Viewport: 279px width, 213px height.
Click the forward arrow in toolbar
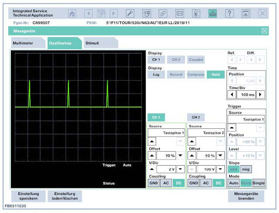pyautogui.click(x=114, y=14)
